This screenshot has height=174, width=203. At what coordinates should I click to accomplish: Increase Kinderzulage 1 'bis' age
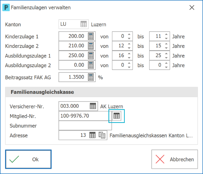click(x=166, y=34)
